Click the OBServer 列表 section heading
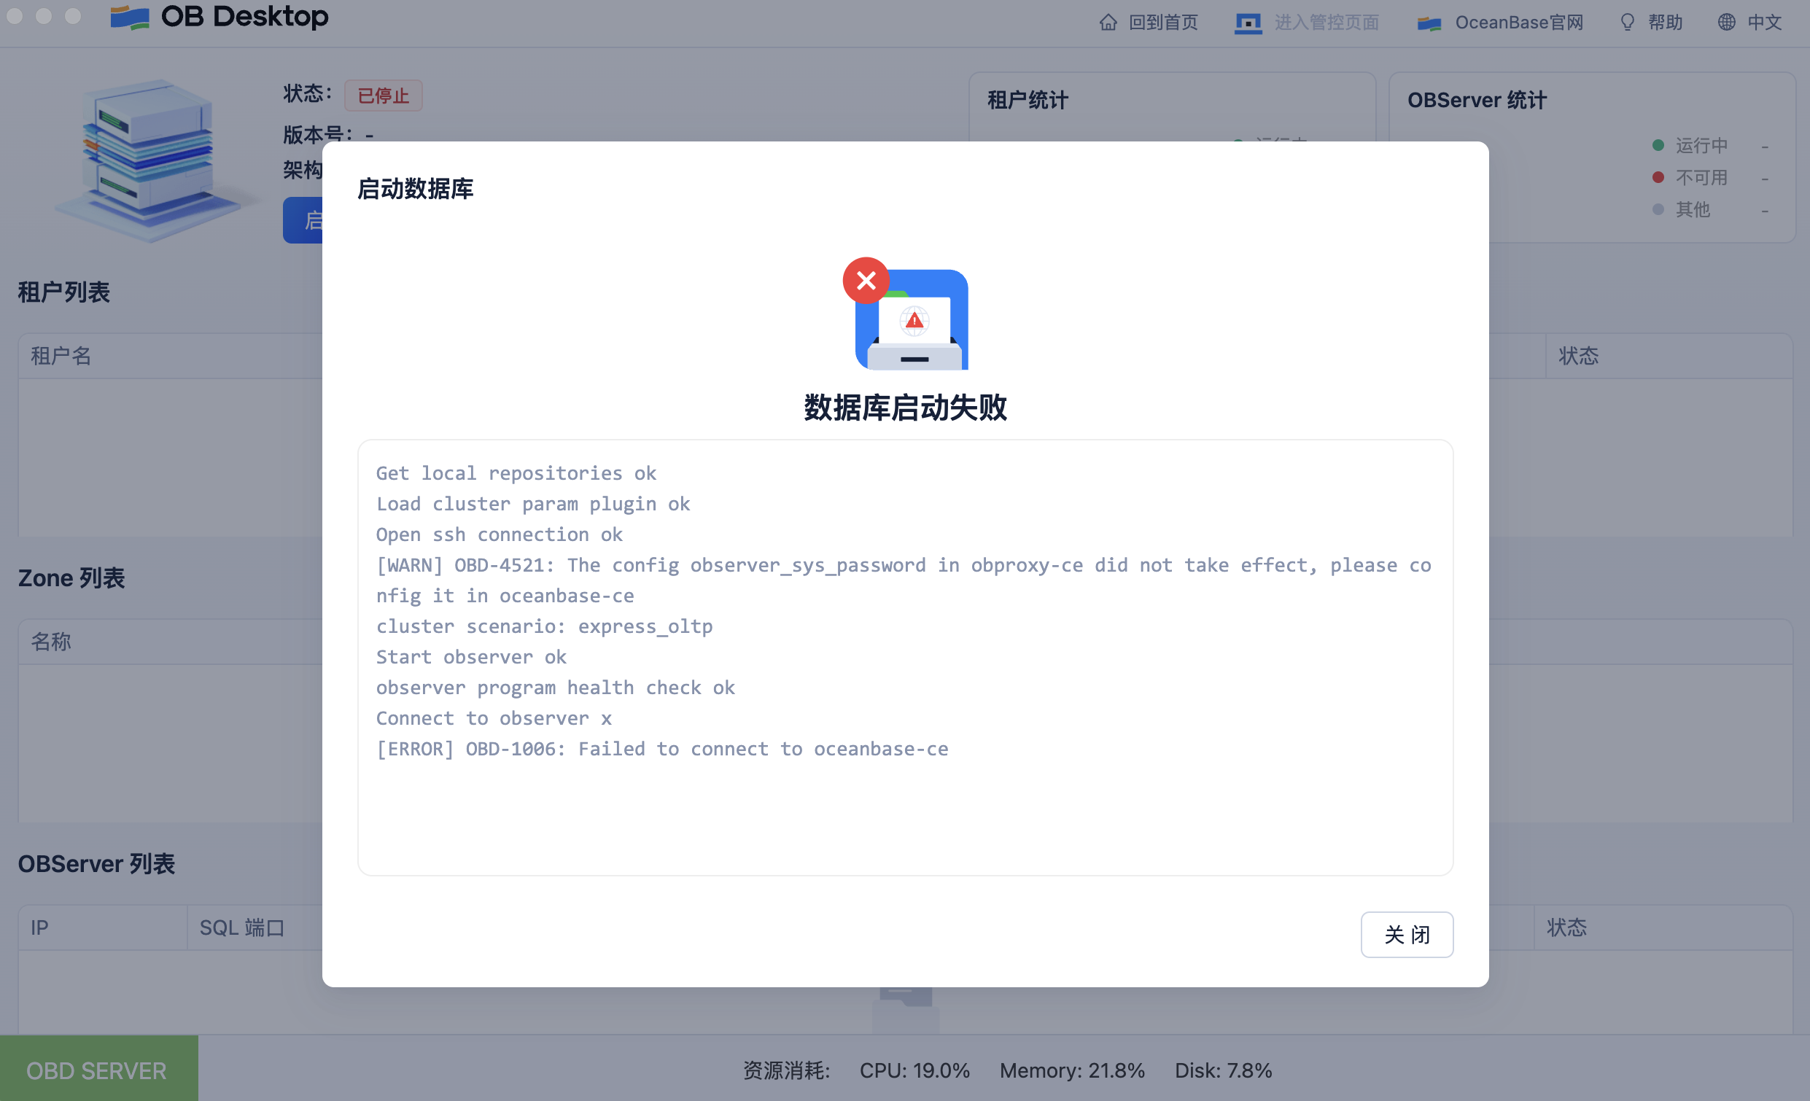The width and height of the screenshot is (1810, 1101). pos(96,864)
